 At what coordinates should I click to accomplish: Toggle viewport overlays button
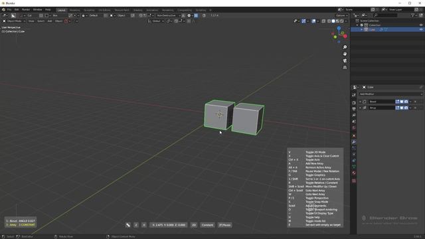(x=313, y=21)
